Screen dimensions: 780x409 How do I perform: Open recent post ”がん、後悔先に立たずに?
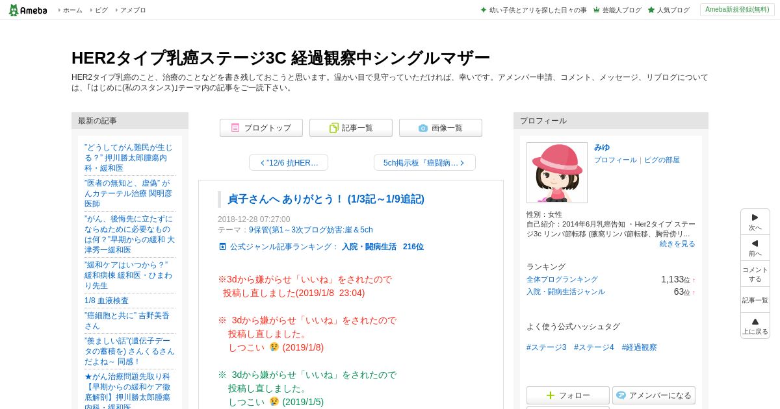(129, 234)
